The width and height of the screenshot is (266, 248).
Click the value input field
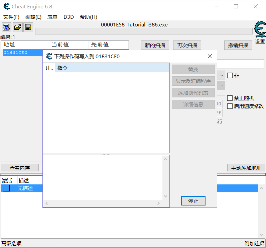(241, 64)
